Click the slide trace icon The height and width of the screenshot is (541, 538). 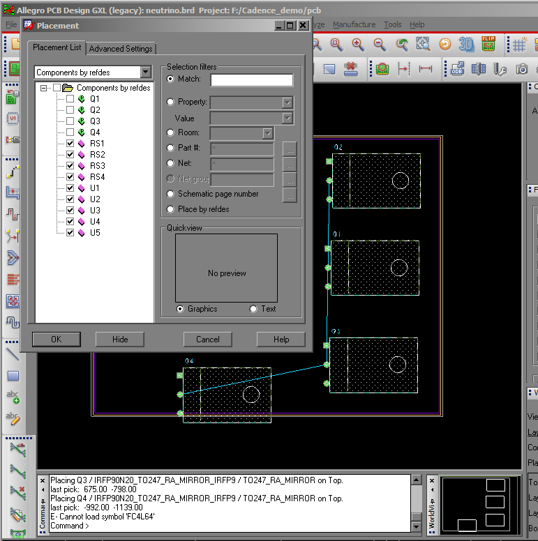click(13, 192)
